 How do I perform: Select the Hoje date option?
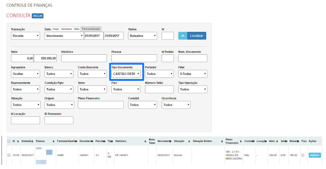56,29
